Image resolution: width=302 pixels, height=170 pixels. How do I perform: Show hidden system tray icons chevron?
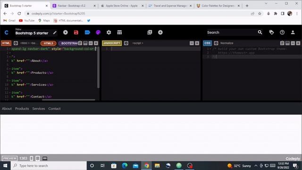256,166
